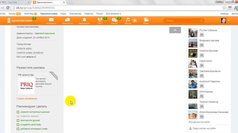The width and height of the screenshot is (238, 133).
Task: Open the Messages envelope icon
Action: point(51,20)
